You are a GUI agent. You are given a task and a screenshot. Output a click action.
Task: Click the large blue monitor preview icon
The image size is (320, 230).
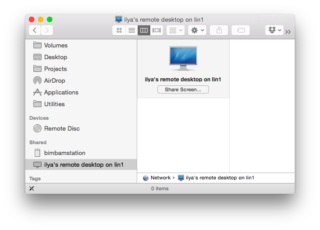pyautogui.click(x=183, y=58)
